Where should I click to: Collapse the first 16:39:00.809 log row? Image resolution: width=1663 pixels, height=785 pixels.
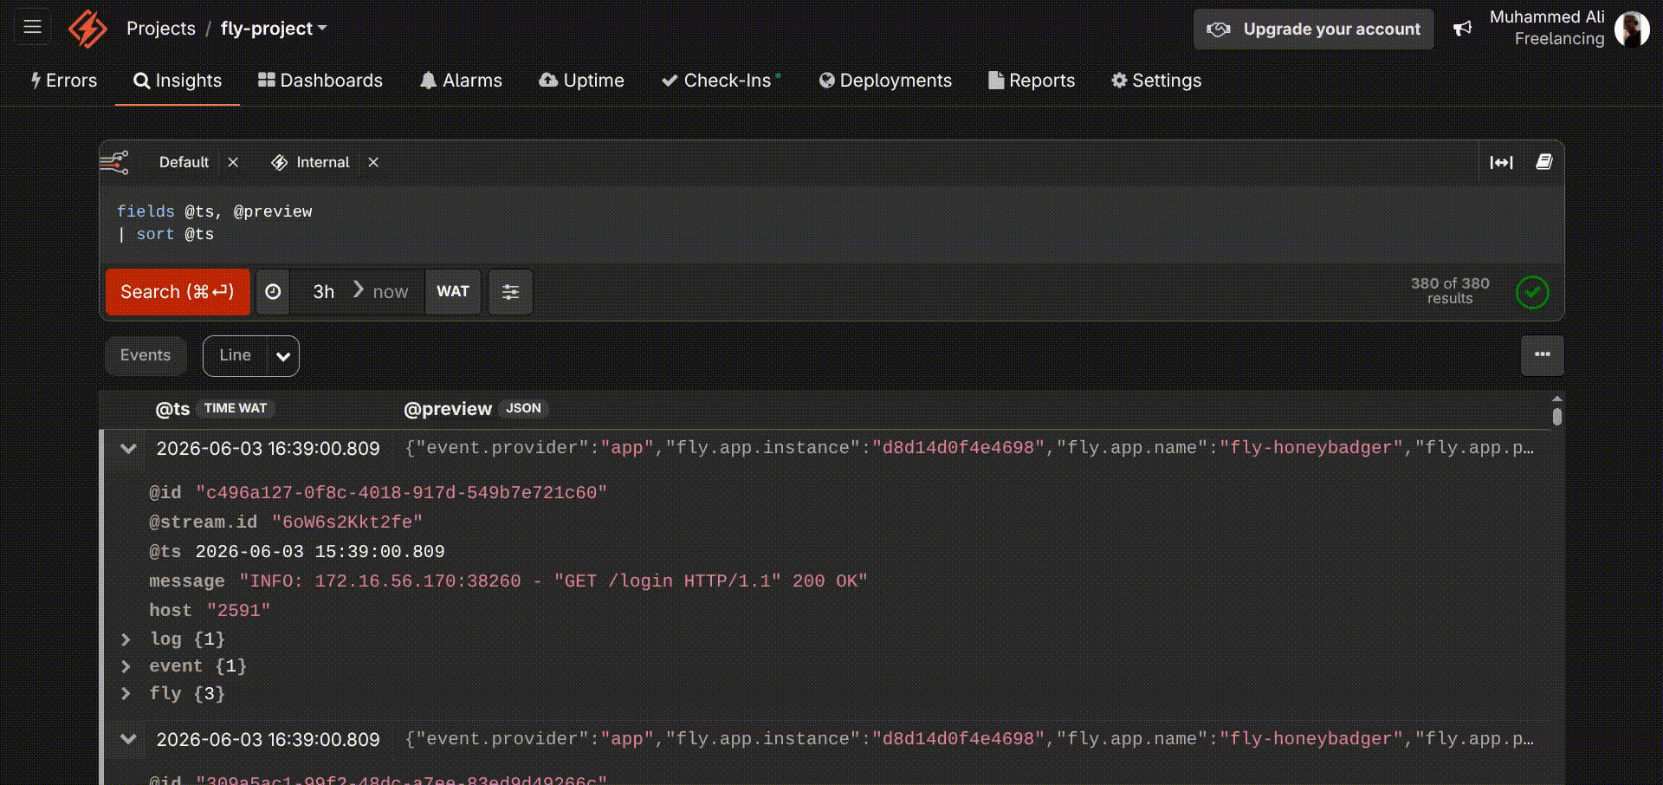(x=128, y=449)
